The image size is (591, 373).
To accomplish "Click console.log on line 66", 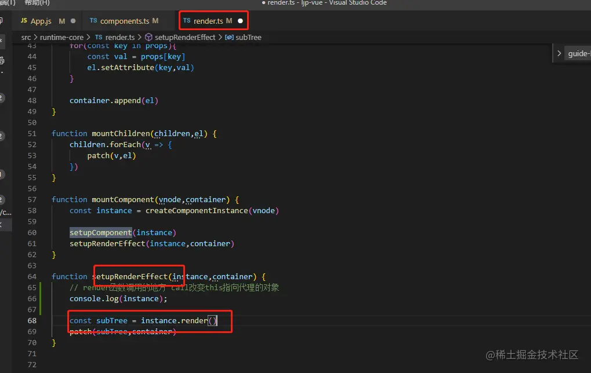I will click(x=94, y=299).
